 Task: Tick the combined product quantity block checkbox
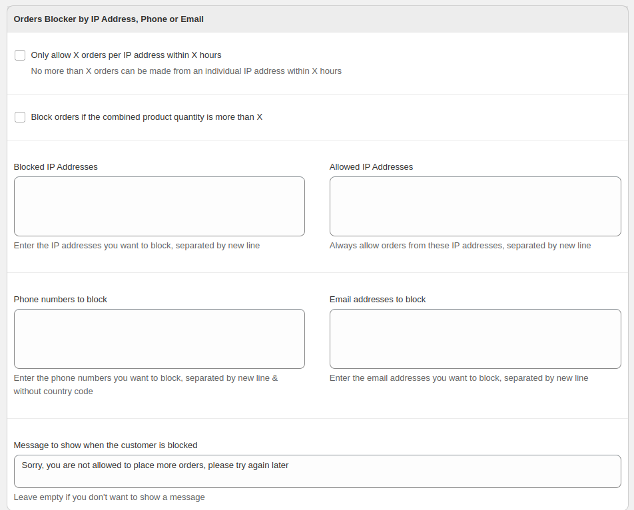pyautogui.click(x=20, y=117)
